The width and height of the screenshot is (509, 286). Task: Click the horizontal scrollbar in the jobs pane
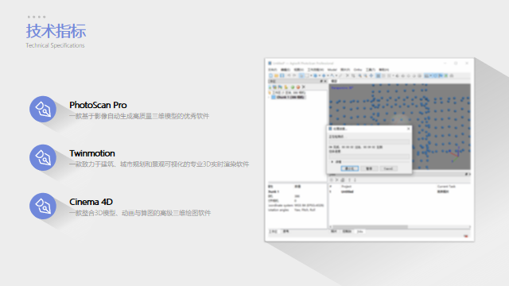click(400, 227)
